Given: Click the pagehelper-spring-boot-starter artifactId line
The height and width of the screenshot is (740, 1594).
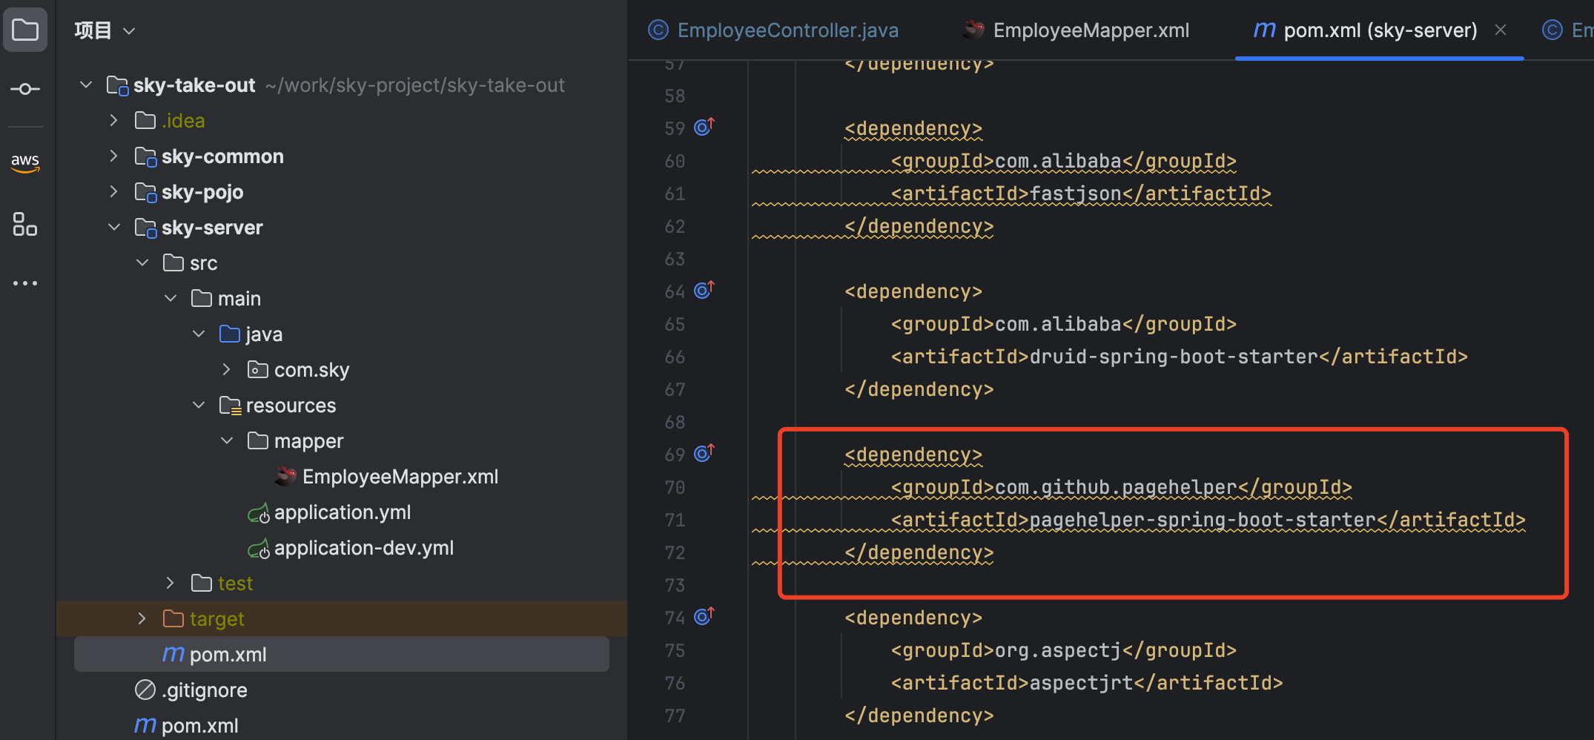Looking at the screenshot, I should tap(1208, 520).
